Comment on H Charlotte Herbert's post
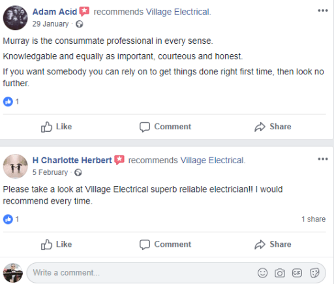The width and height of the screenshot is (334, 284). point(165,244)
